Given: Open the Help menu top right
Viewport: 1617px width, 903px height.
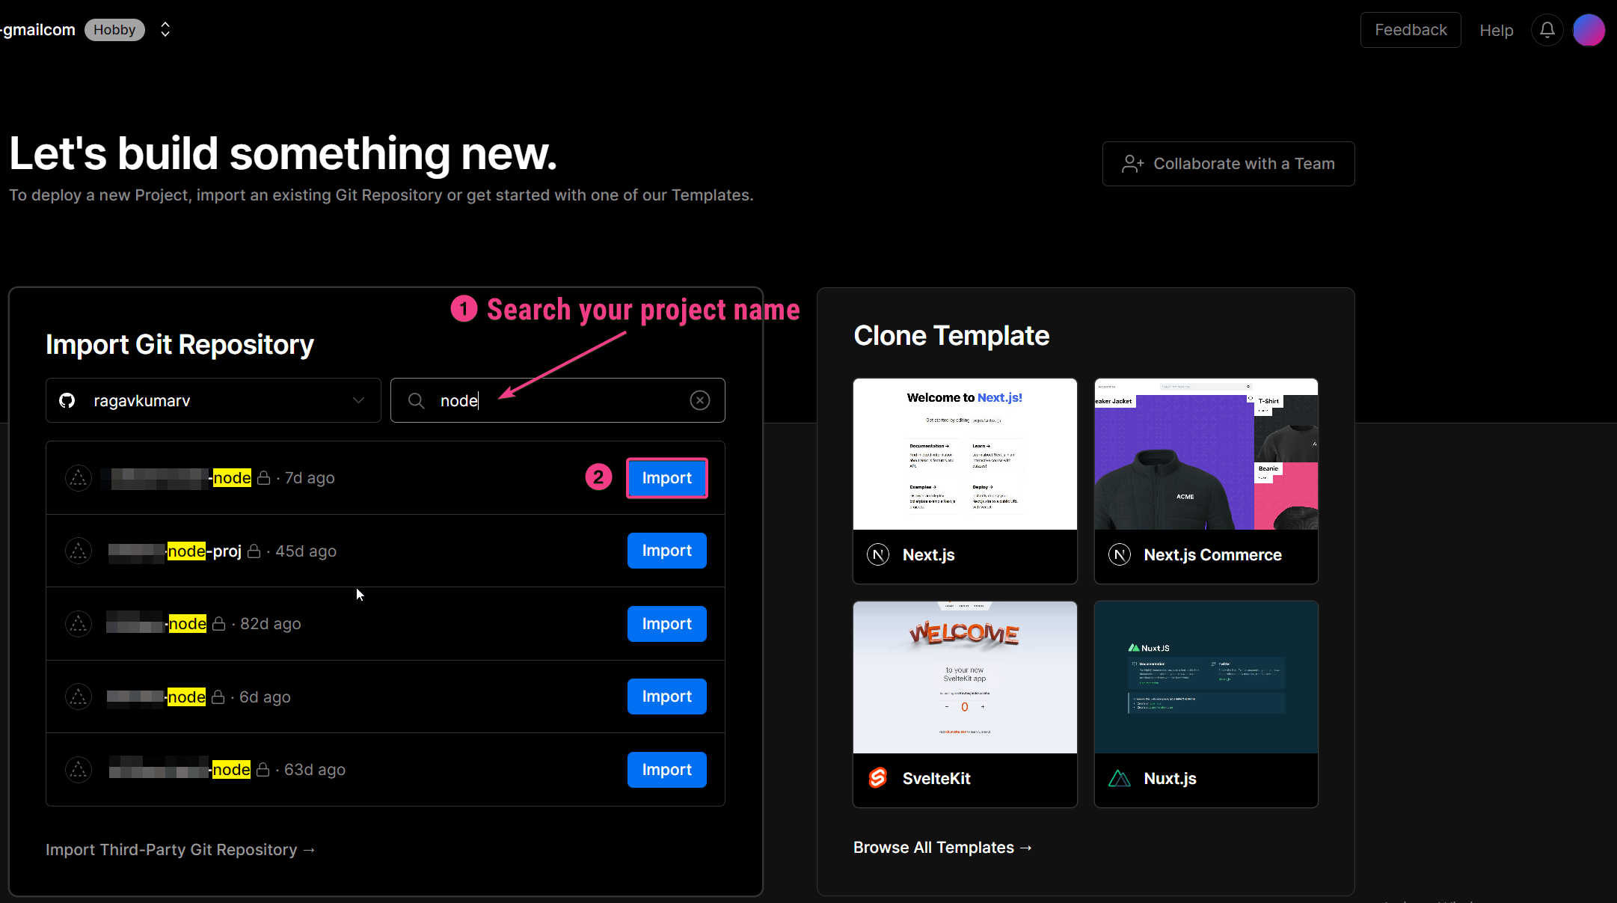Looking at the screenshot, I should tap(1496, 30).
